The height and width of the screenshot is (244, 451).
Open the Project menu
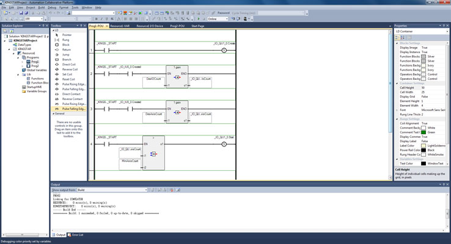click(31, 7)
